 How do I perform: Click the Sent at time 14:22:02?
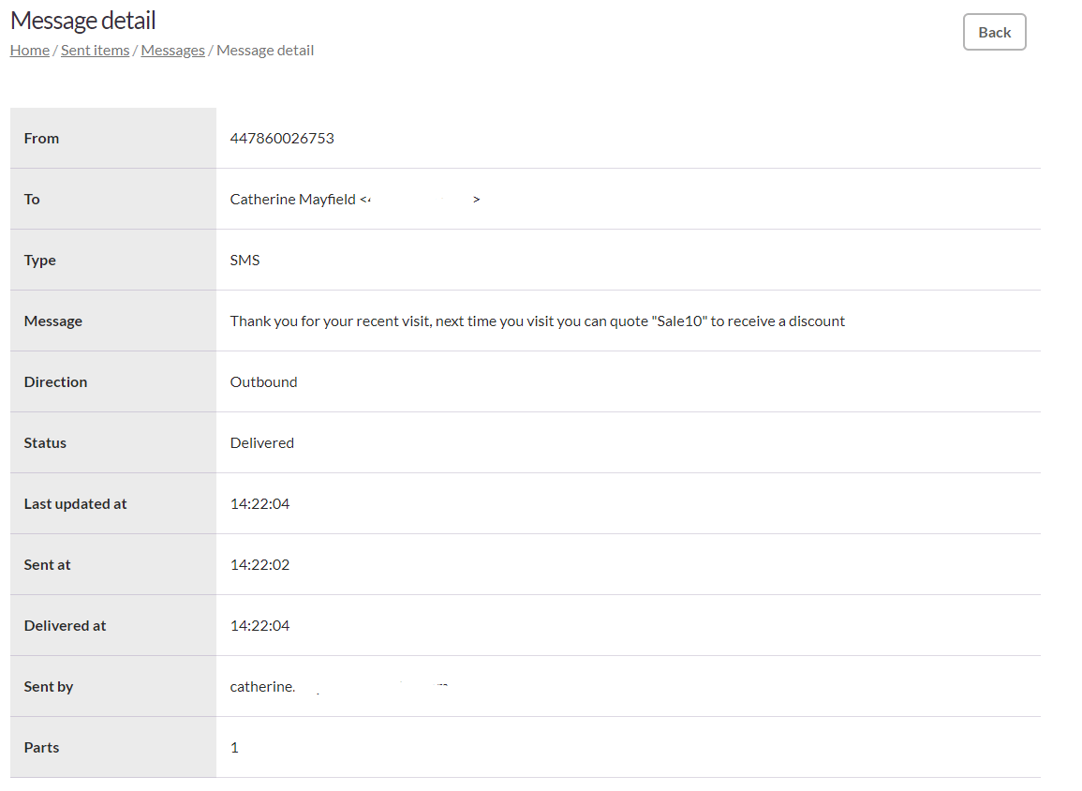pyautogui.click(x=260, y=564)
